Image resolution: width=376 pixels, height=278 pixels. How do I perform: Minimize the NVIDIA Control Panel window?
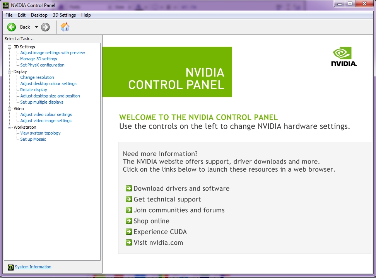(x=340, y=4)
